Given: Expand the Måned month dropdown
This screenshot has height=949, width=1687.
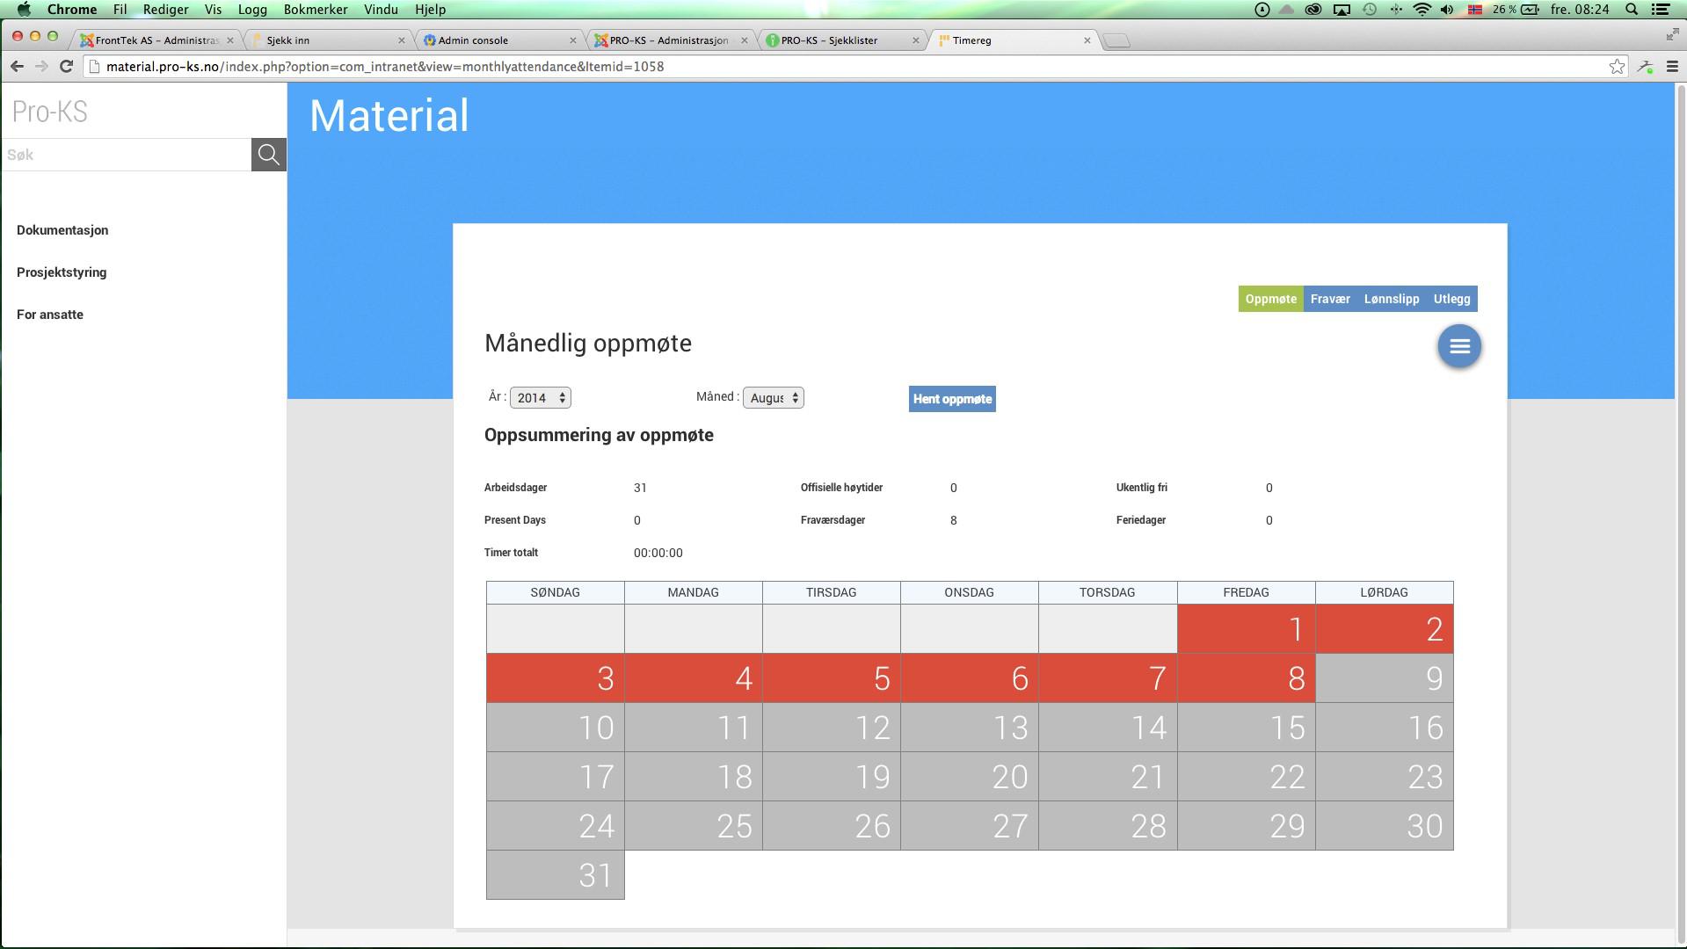Looking at the screenshot, I should pyautogui.click(x=773, y=398).
